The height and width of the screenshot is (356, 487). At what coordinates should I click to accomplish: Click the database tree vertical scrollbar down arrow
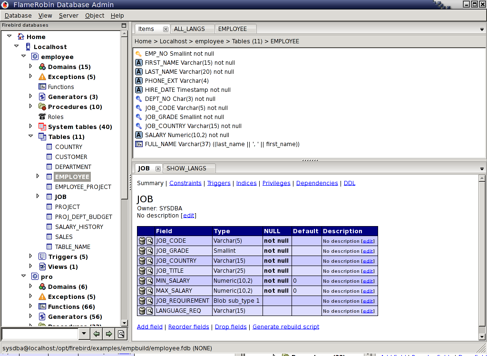click(124, 323)
